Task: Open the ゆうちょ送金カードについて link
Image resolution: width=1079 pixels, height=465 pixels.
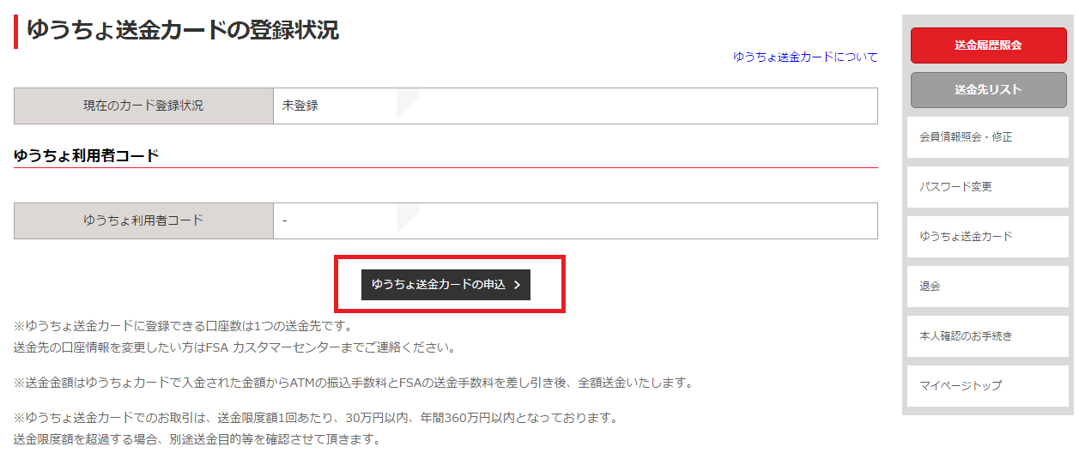Action: [805, 57]
